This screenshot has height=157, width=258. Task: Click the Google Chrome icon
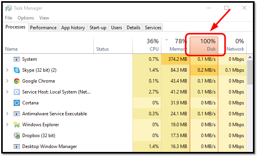tap(17, 81)
